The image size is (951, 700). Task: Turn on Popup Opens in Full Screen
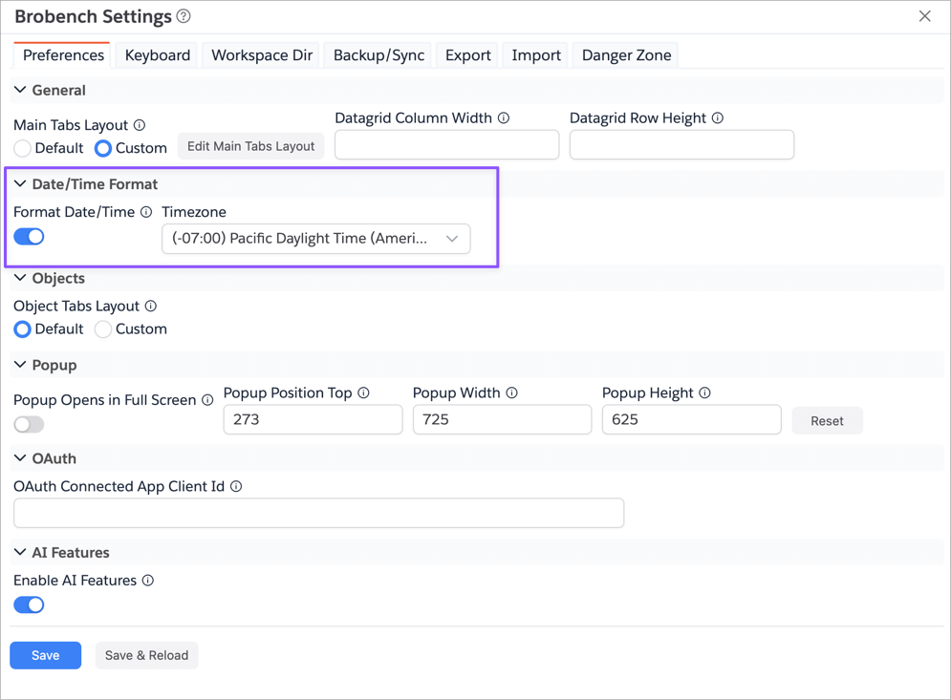(x=29, y=424)
